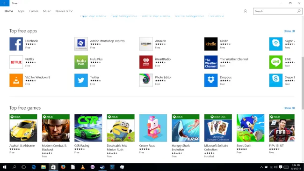Image resolution: width=304 pixels, height=171 pixels.
Task: Show all top free games
Action: (289, 108)
